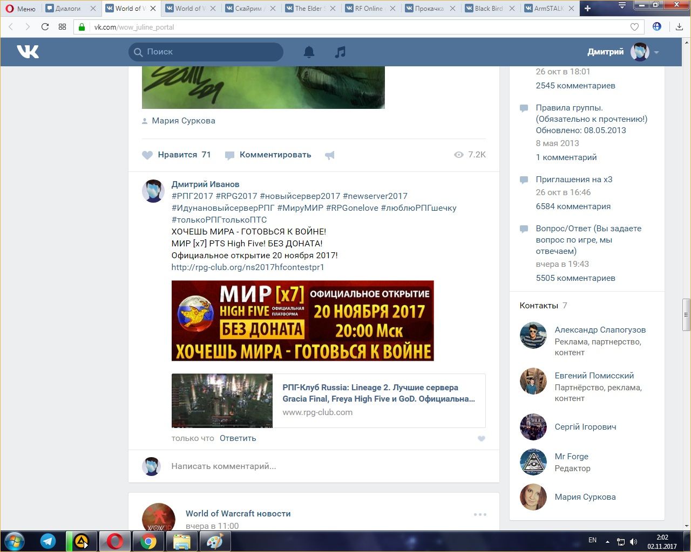Like Дмитрий Иванов's comment with small heart

click(x=481, y=439)
